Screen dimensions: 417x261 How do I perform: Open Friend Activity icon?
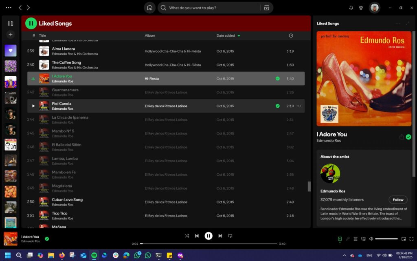(361, 8)
